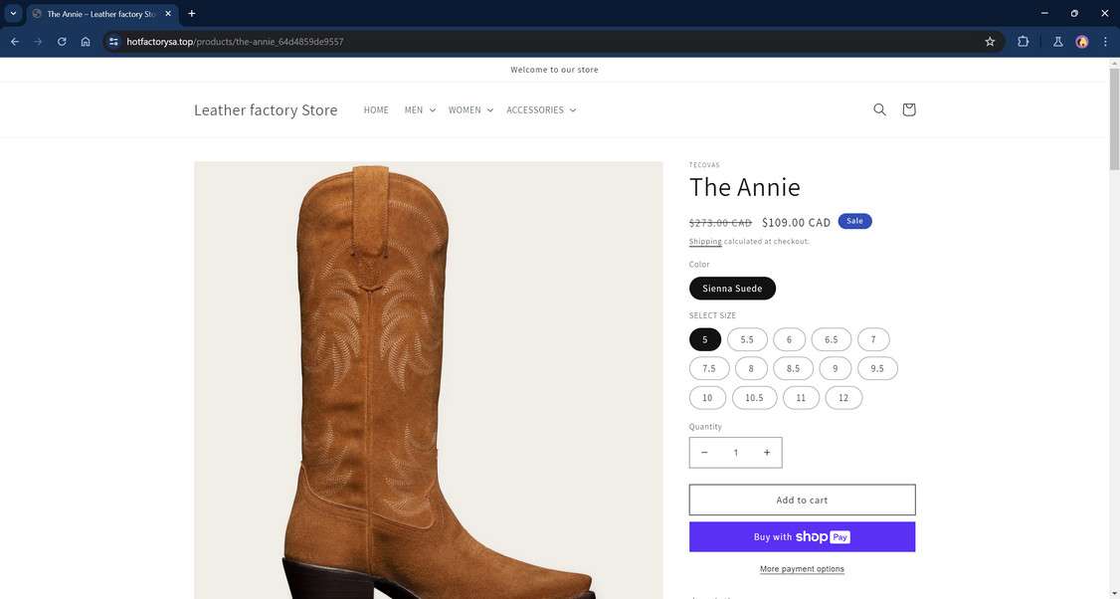1120x599 pixels.
Task: Select the Sienna Suede color option
Action: (732, 289)
